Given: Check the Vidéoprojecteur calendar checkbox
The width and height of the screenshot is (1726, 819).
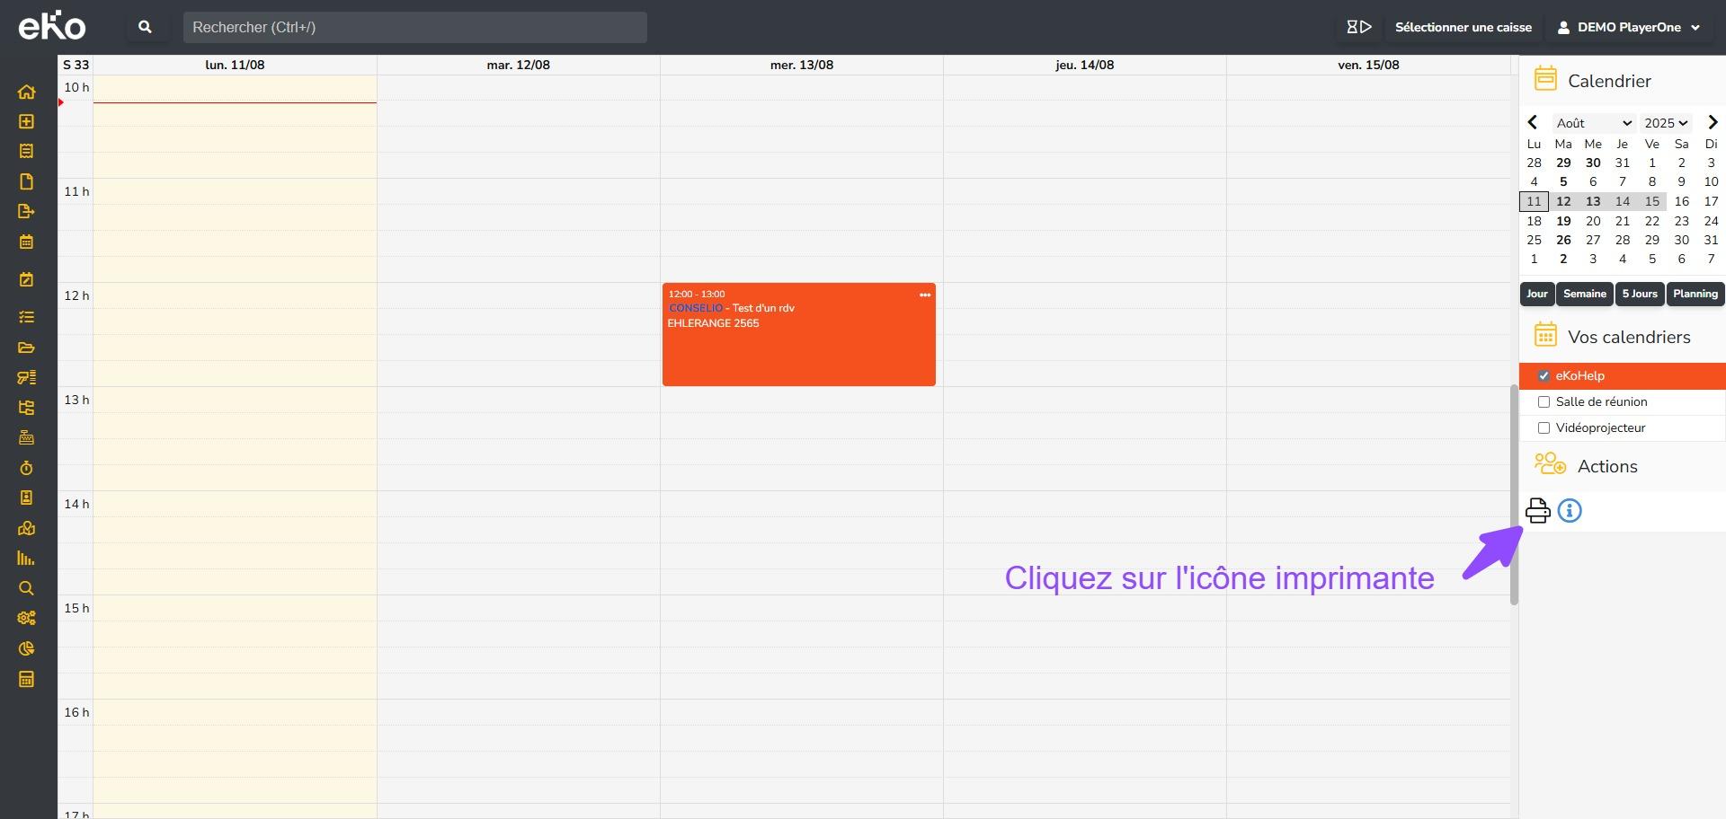Looking at the screenshot, I should 1544,428.
